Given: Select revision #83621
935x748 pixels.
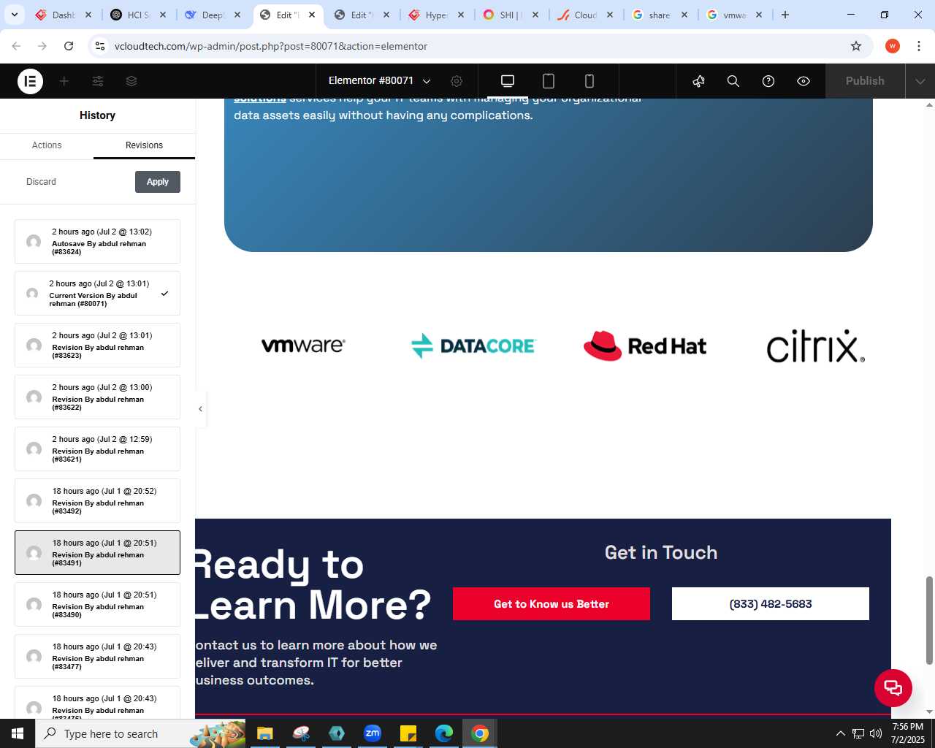Looking at the screenshot, I should click(97, 449).
